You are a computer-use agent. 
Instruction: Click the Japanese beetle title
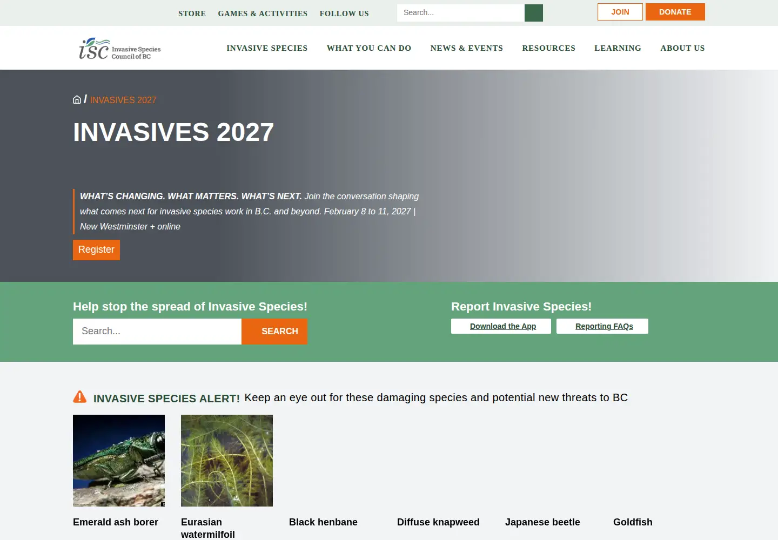pyautogui.click(x=542, y=522)
